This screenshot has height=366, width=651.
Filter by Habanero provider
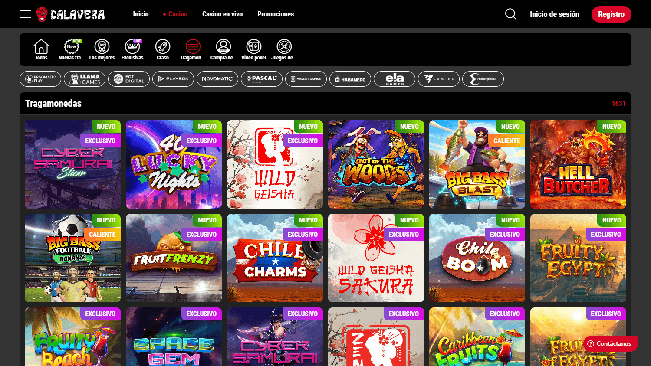coord(350,79)
